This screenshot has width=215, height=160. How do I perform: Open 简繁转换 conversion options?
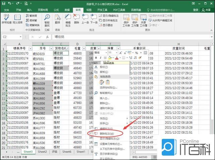coord(32,25)
